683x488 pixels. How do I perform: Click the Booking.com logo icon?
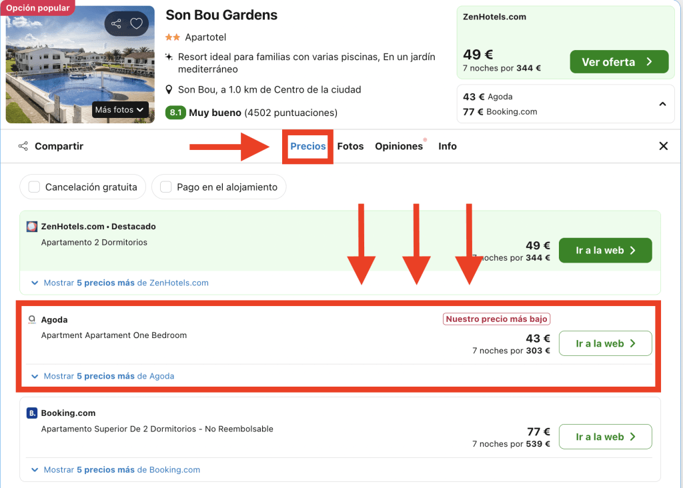[x=32, y=413]
